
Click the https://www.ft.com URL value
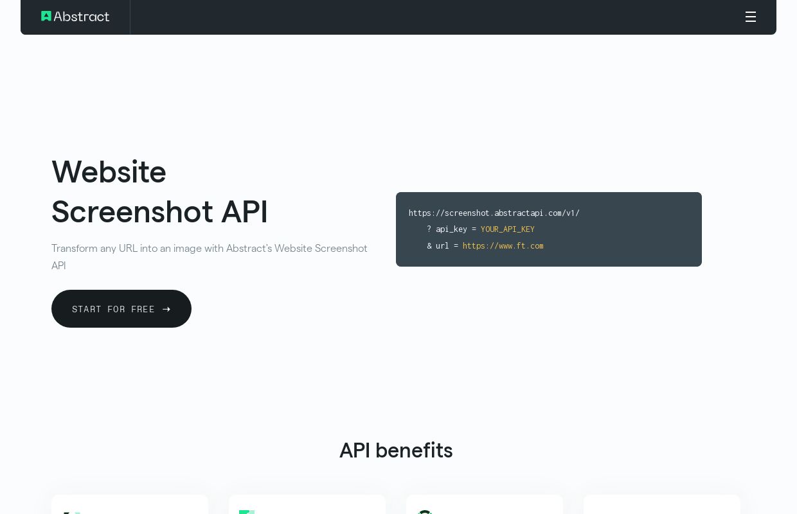click(503, 246)
